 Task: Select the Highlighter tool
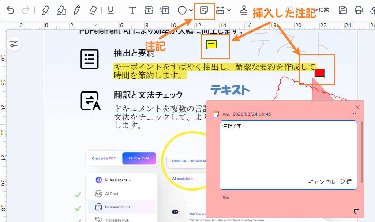(x=45, y=10)
